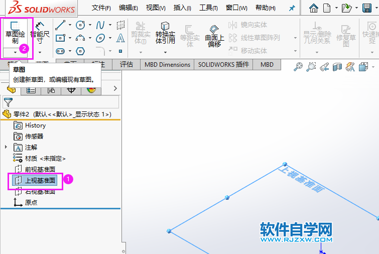This screenshot has height=254, width=379.
Task: Open the Arc tool dropdown arrow
Action: pyautogui.click(x=90, y=38)
